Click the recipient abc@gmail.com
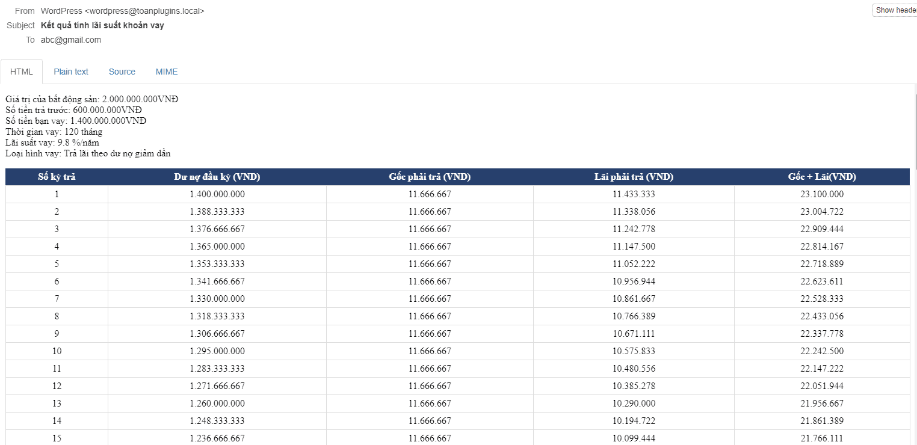This screenshot has height=445, width=917. pos(71,40)
